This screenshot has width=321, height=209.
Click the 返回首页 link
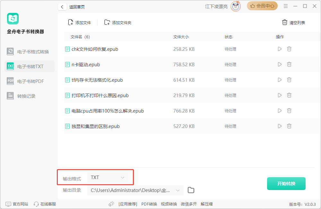(x=77, y=7)
